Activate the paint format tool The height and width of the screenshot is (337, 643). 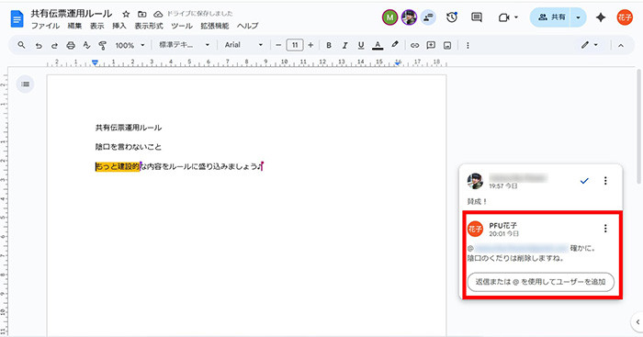[x=103, y=46]
